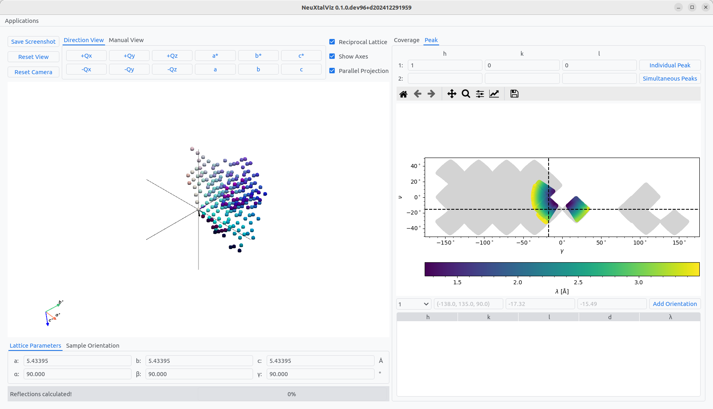The height and width of the screenshot is (409, 713).
Task: Open the Manual View tab
Action: [x=126, y=40]
